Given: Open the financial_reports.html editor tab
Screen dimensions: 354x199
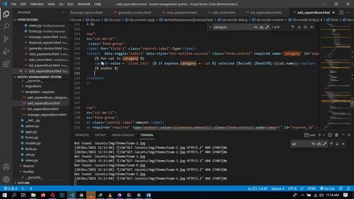Looking at the screenshot, I should point(86,12).
